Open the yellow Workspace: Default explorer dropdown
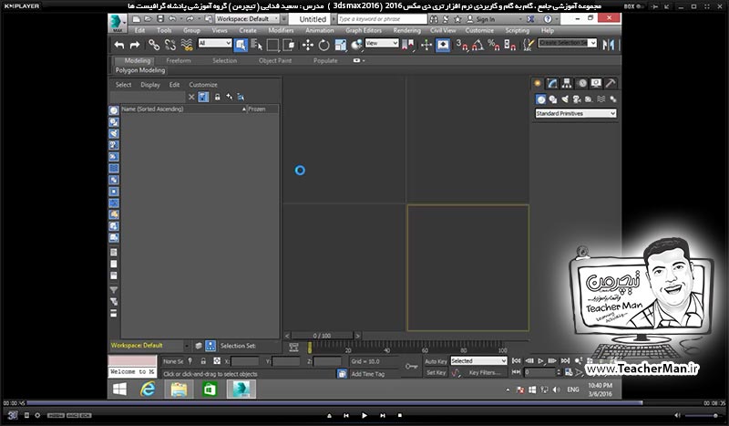729x426 pixels. point(150,346)
